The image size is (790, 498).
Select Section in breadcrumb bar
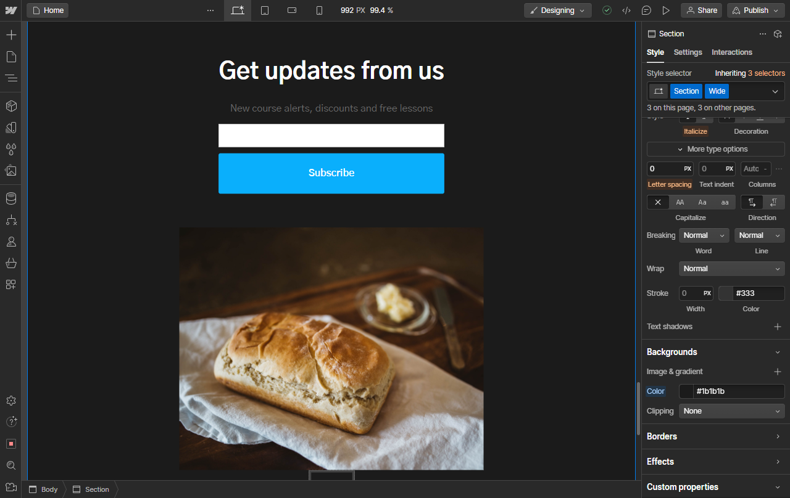tap(91, 489)
